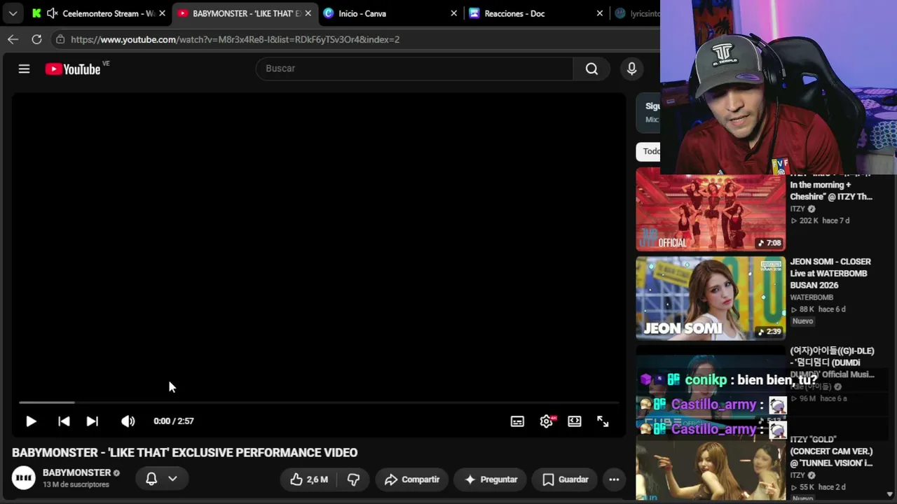Open the BABYMONSTER channel name link

76,473
